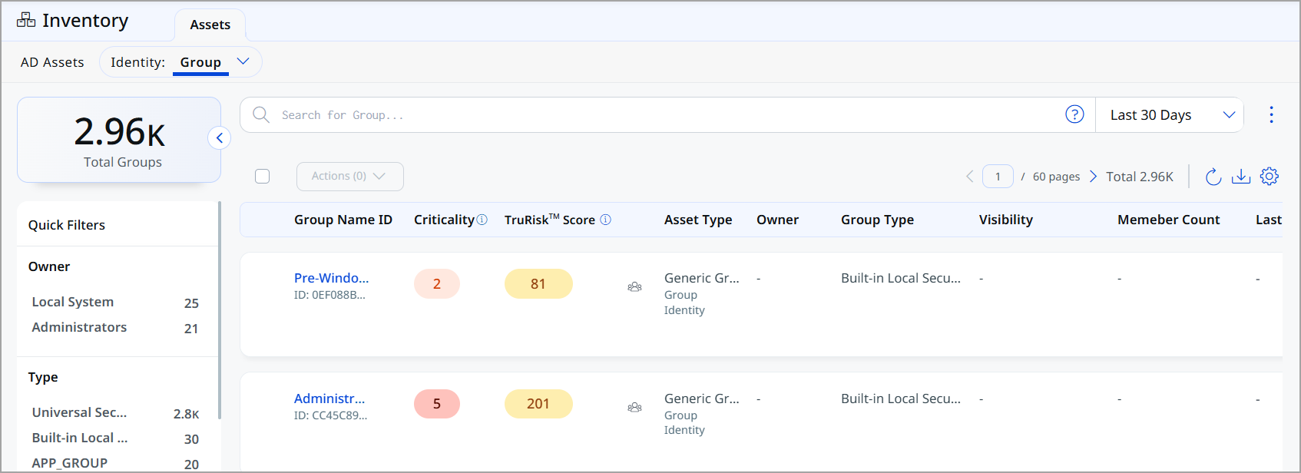The height and width of the screenshot is (473, 1301).
Task: Click the TruRisk score 201 badge
Action: point(538,404)
